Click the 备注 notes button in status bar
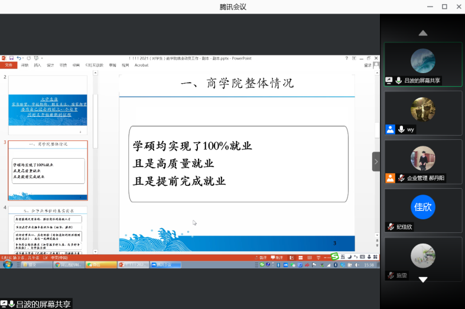The height and width of the screenshot is (309, 465). (264, 258)
